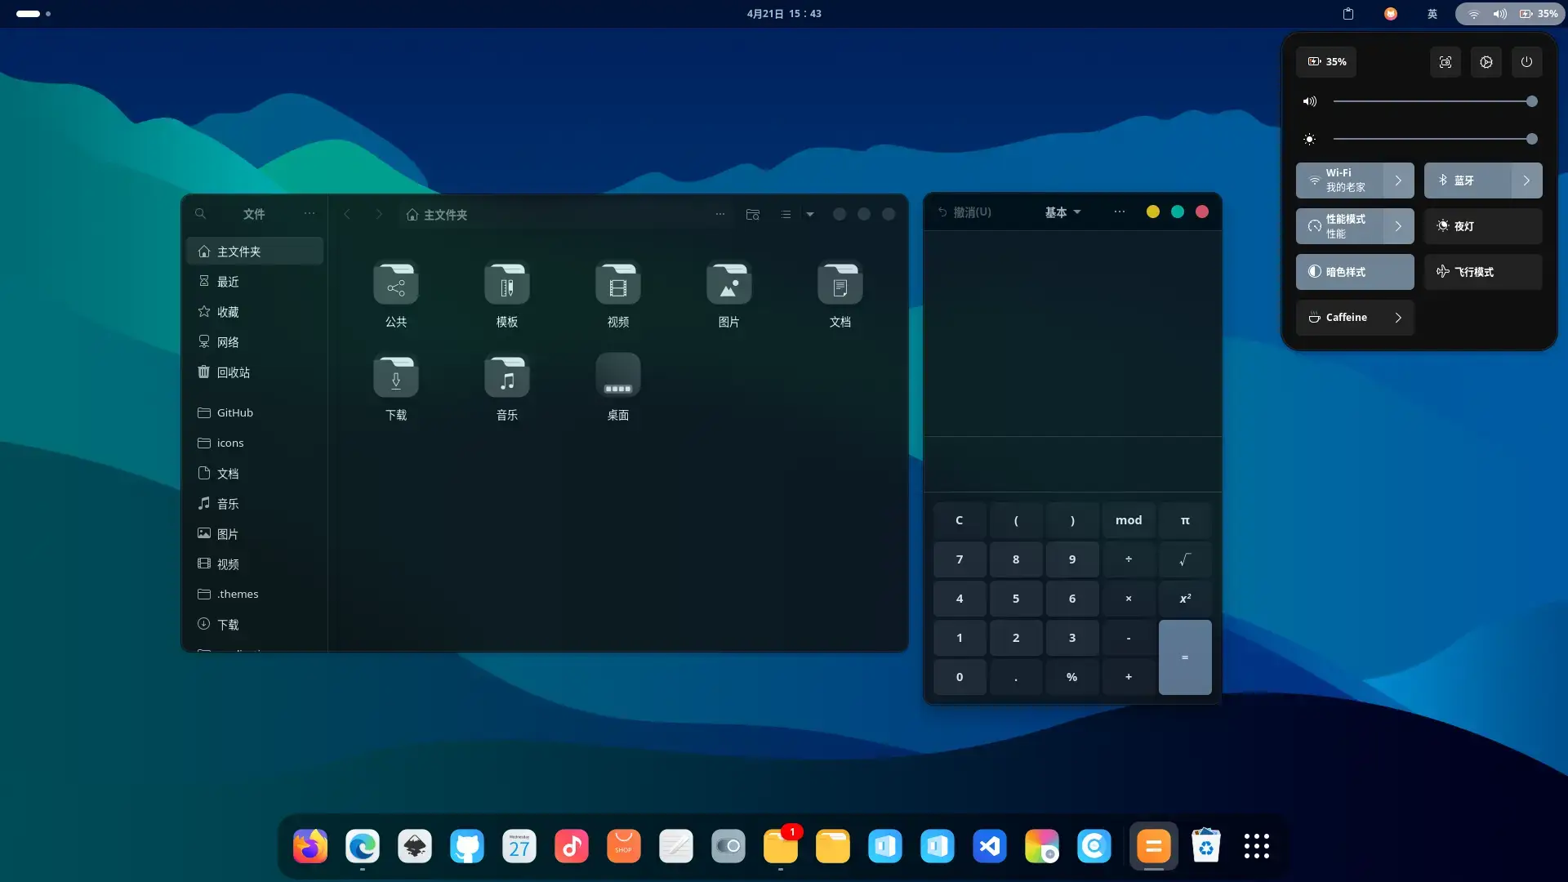Click the search icon in the Files window
Screen dimensions: 1568x882
(200, 214)
